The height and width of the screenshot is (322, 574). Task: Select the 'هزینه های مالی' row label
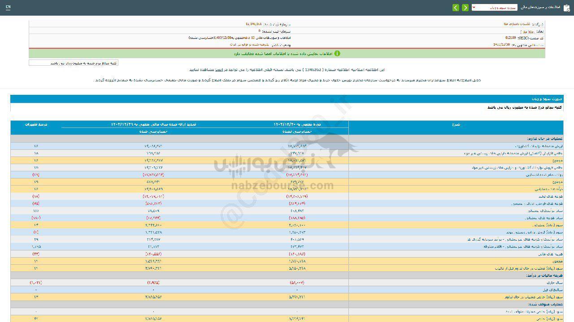[x=552, y=254]
